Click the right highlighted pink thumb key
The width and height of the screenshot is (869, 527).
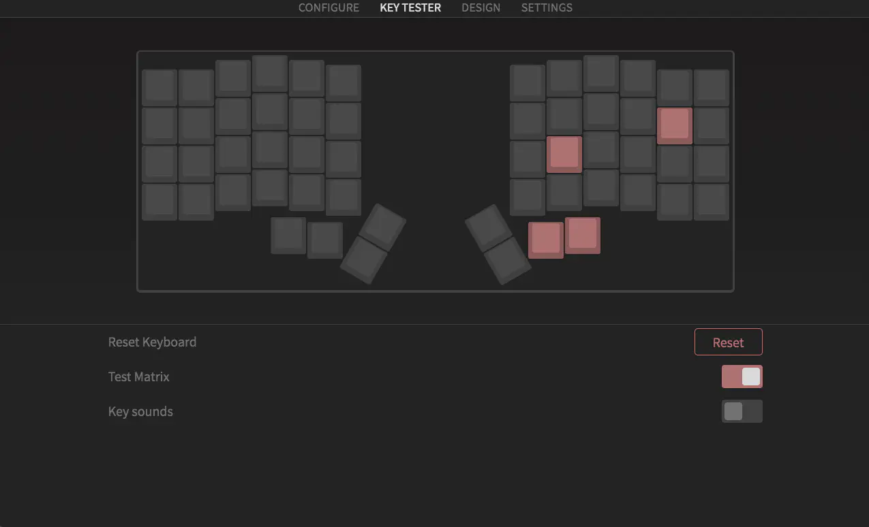coord(582,235)
